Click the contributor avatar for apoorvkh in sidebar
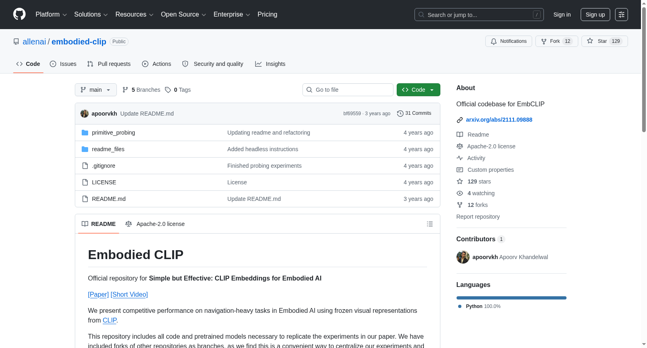The height and width of the screenshot is (348, 647). tap(463, 257)
